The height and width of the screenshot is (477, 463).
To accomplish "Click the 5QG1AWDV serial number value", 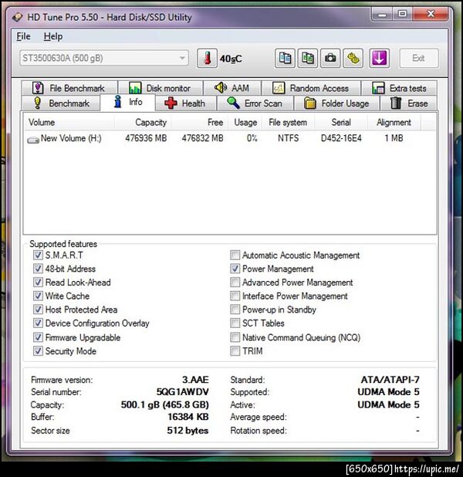I will point(183,392).
